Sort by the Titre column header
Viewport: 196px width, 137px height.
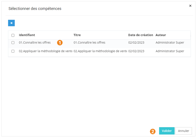click(77, 35)
